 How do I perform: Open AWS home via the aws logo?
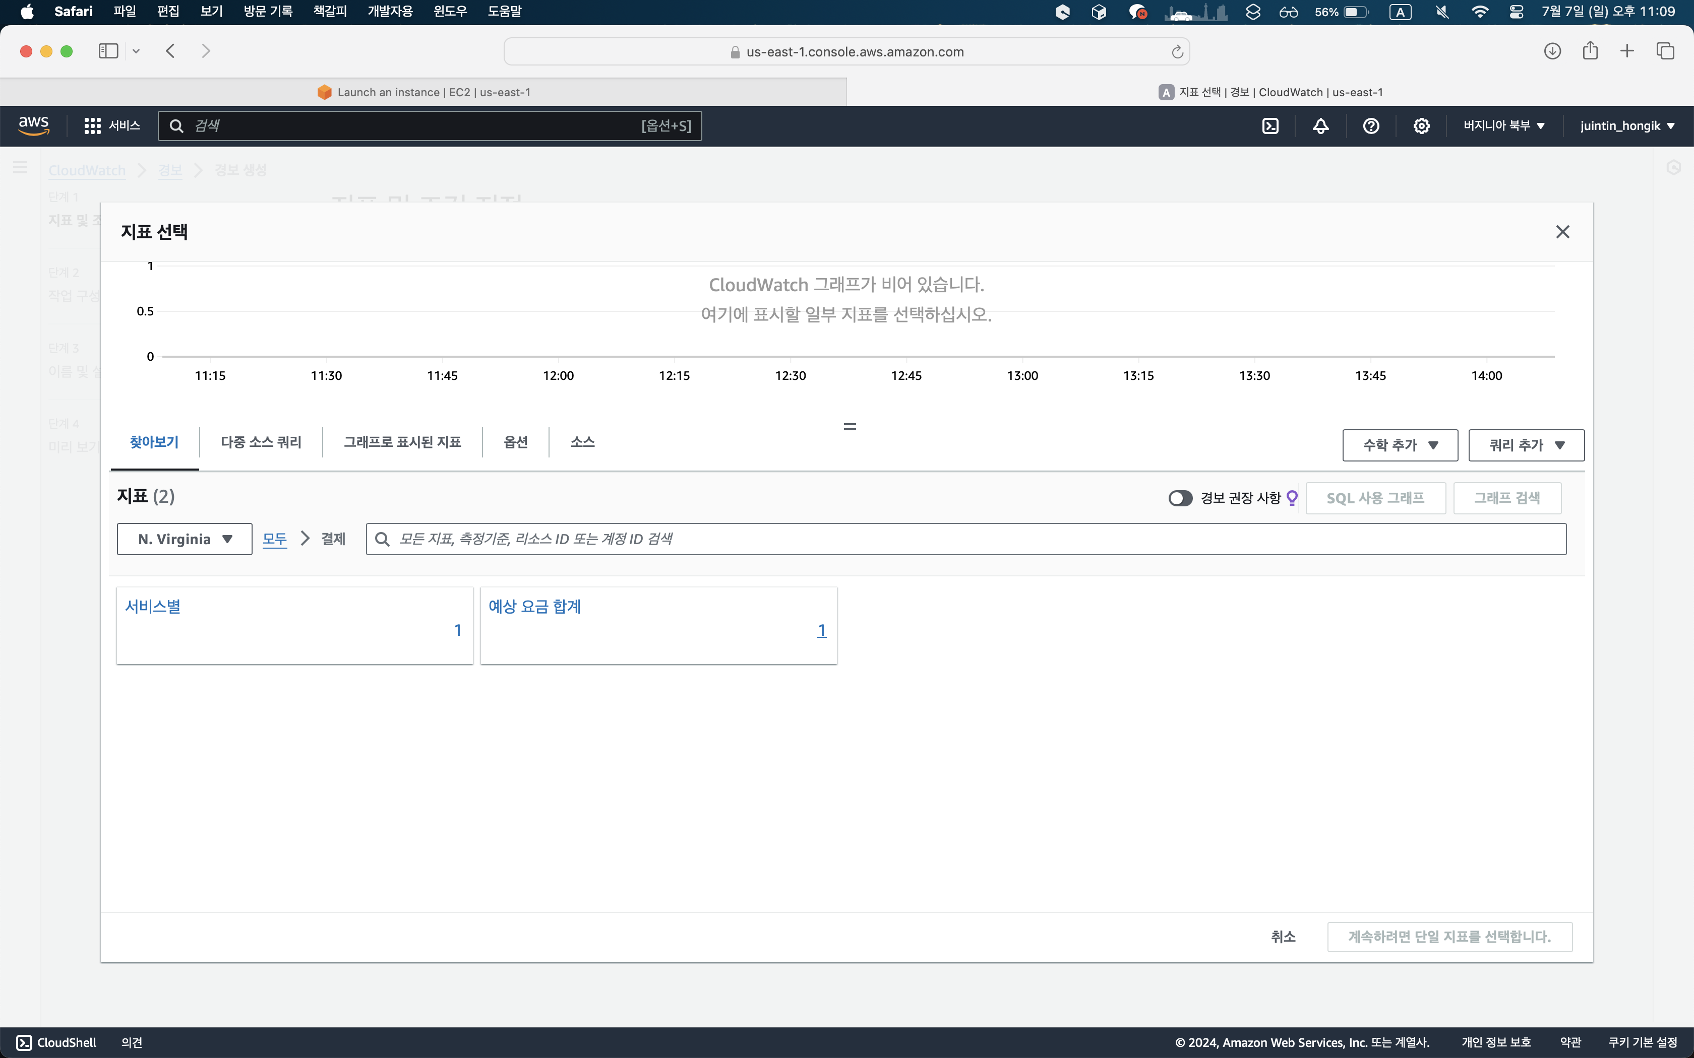click(33, 126)
